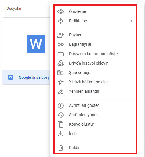Click the link chain icon beside Bağlantıyı al
The height and width of the screenshot is (157, 145).
point(61,45)
